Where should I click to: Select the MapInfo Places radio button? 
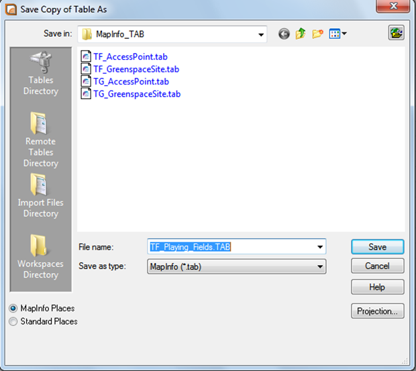click(13, 308)
